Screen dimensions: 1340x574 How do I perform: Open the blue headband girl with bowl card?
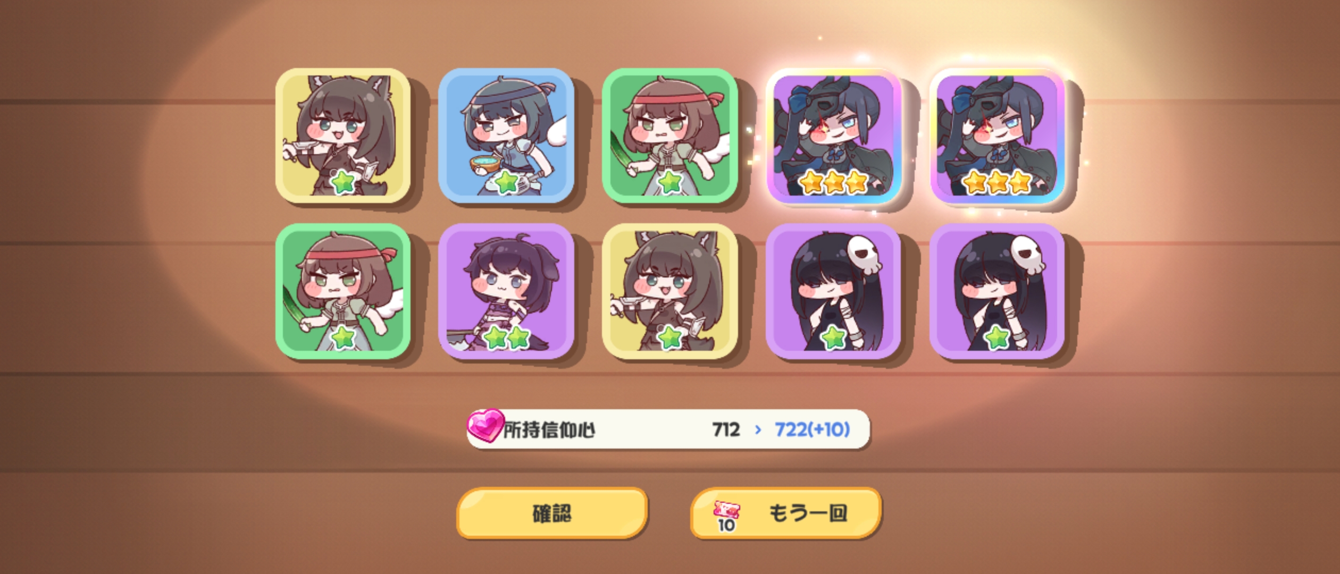pos(506,136)
